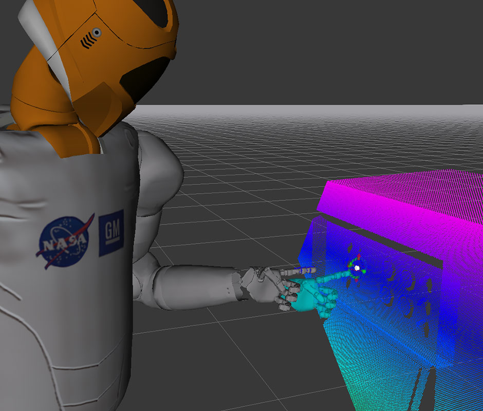Click the white sphere of the interactive marker
The width and height of the screenshot is (483, 411).
tap(357, 268)
